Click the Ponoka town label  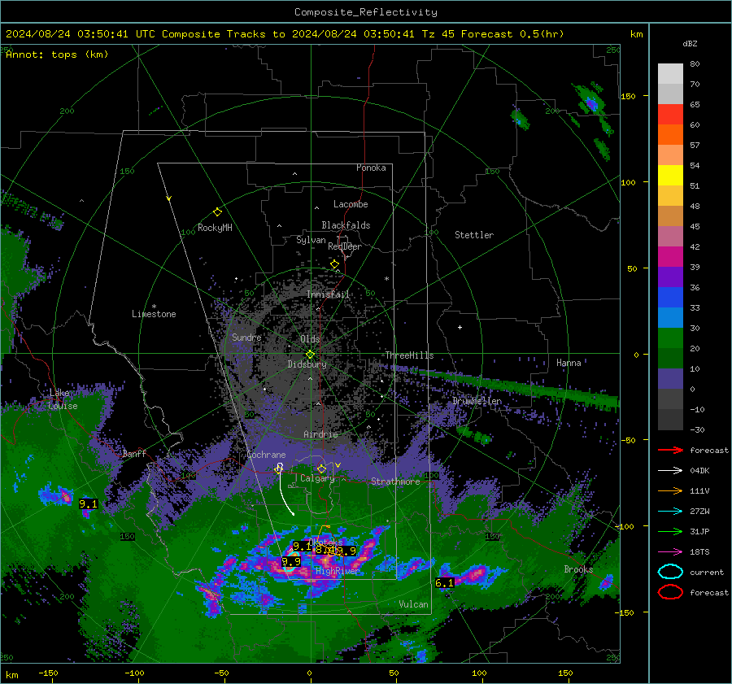(x=371, y=168)
